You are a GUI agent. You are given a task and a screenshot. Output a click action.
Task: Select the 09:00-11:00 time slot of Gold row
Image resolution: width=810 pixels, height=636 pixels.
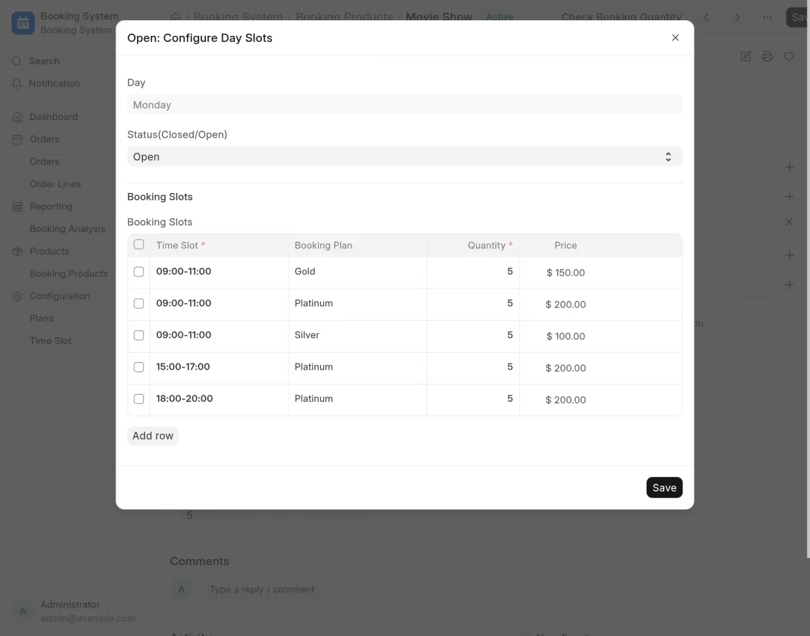point(219,272)
